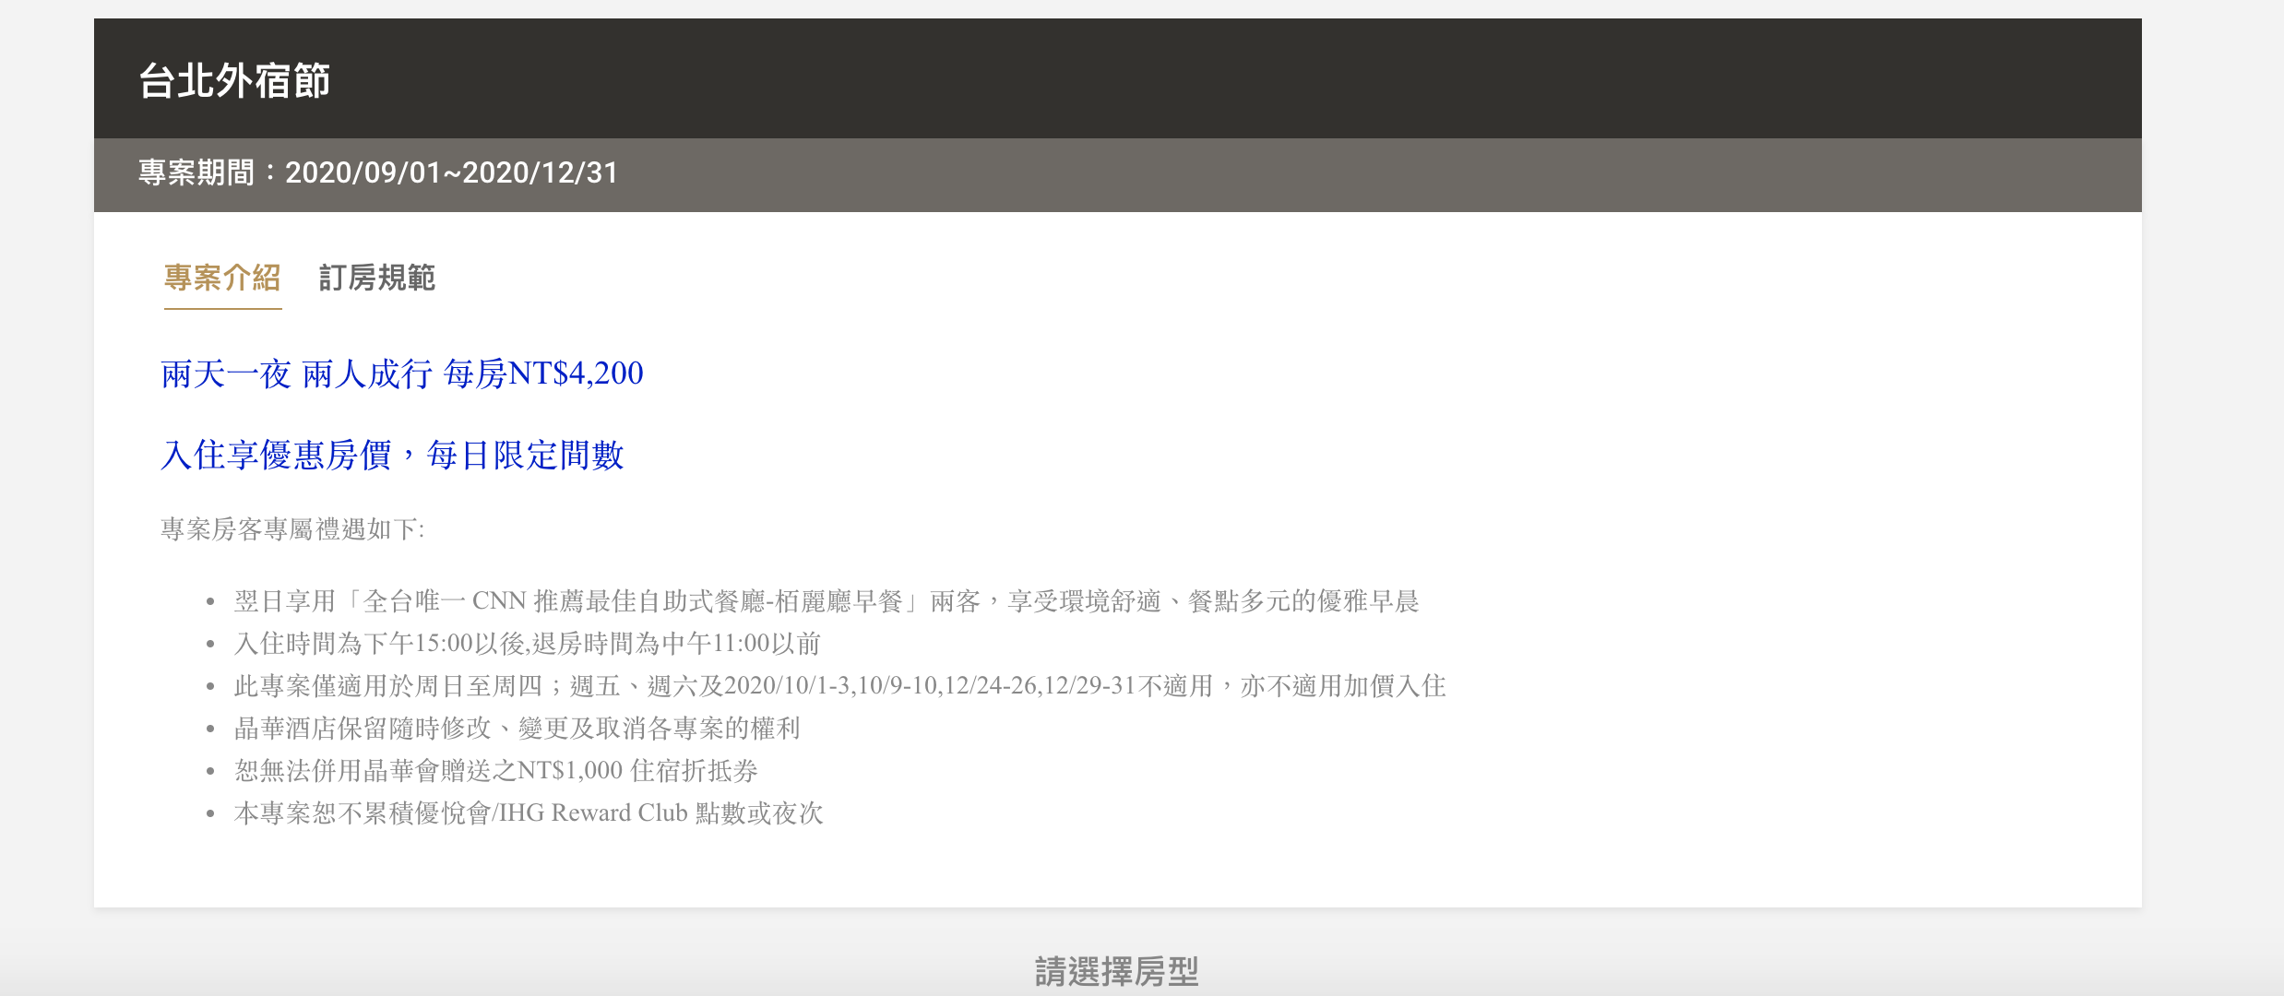Select the 台北外宿節 title heading
The image size is (2284, 996).
point(234,80)
